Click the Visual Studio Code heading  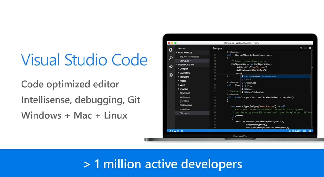point(84,60)
